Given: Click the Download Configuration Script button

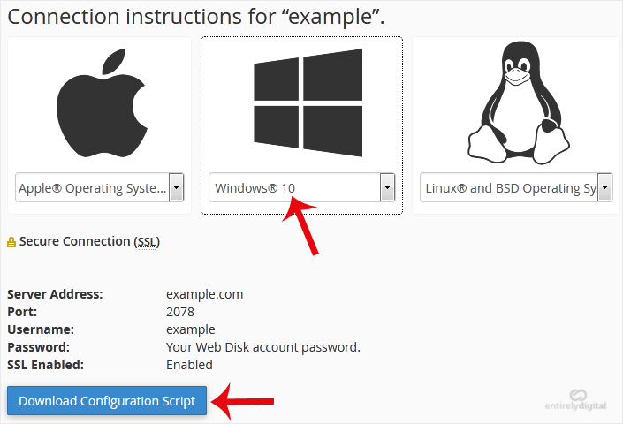Looking at the screenshot, I should coord(107,401).
